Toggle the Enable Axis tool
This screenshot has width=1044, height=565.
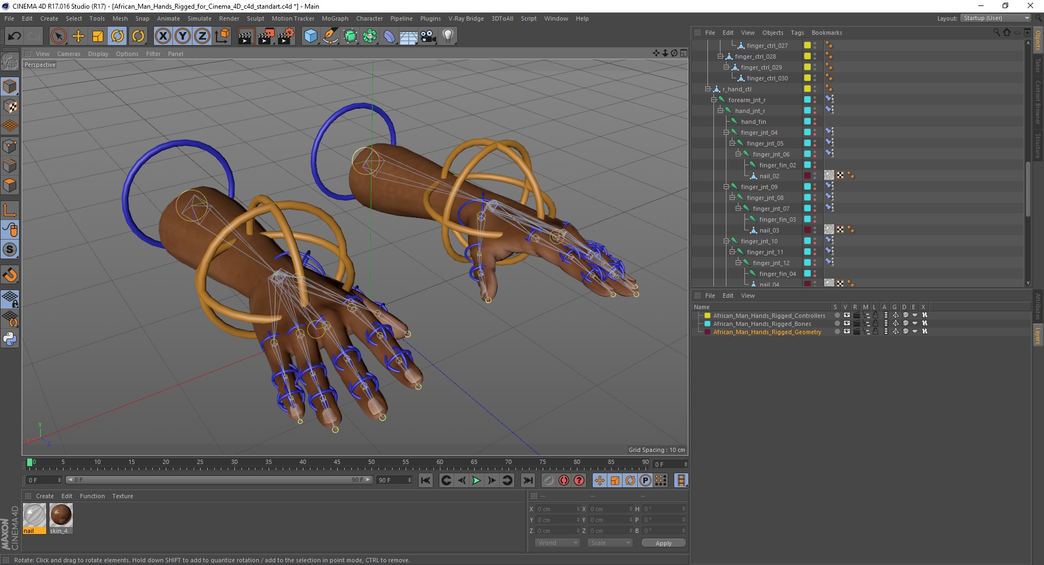(x=10, y=210)
